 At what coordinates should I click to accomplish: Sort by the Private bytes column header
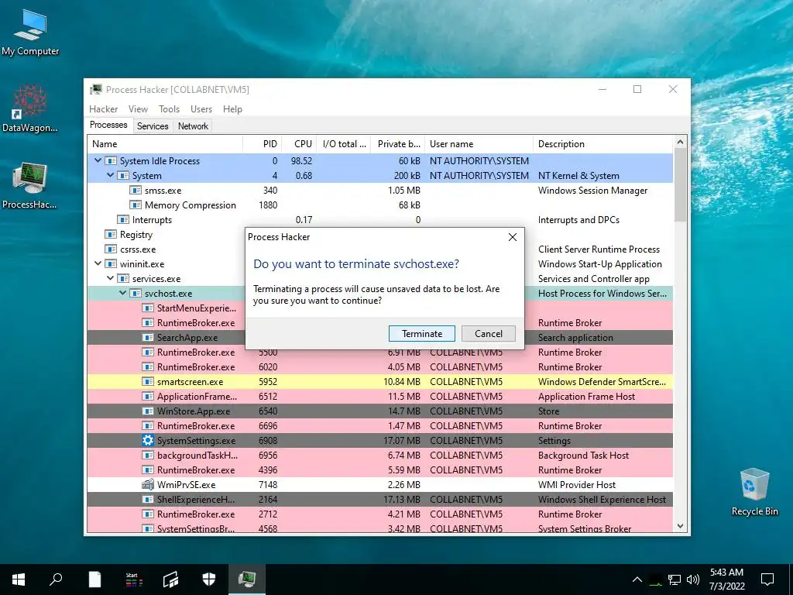tap(398, 143)
